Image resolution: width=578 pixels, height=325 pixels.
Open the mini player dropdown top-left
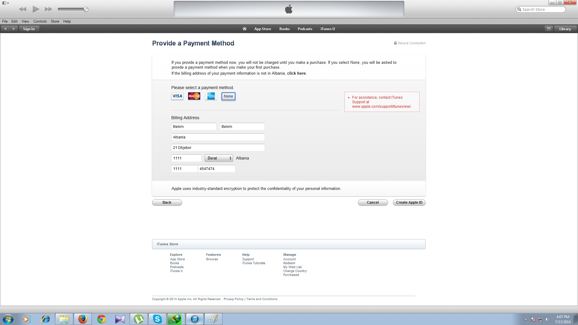pyautogui.click(x=5, y=3)
